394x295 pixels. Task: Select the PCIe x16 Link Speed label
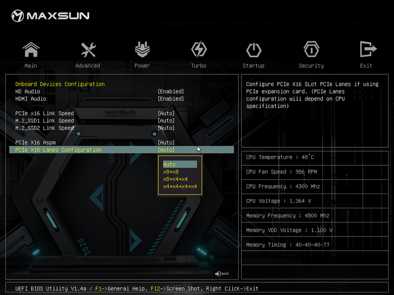click(x=44, y=113)
